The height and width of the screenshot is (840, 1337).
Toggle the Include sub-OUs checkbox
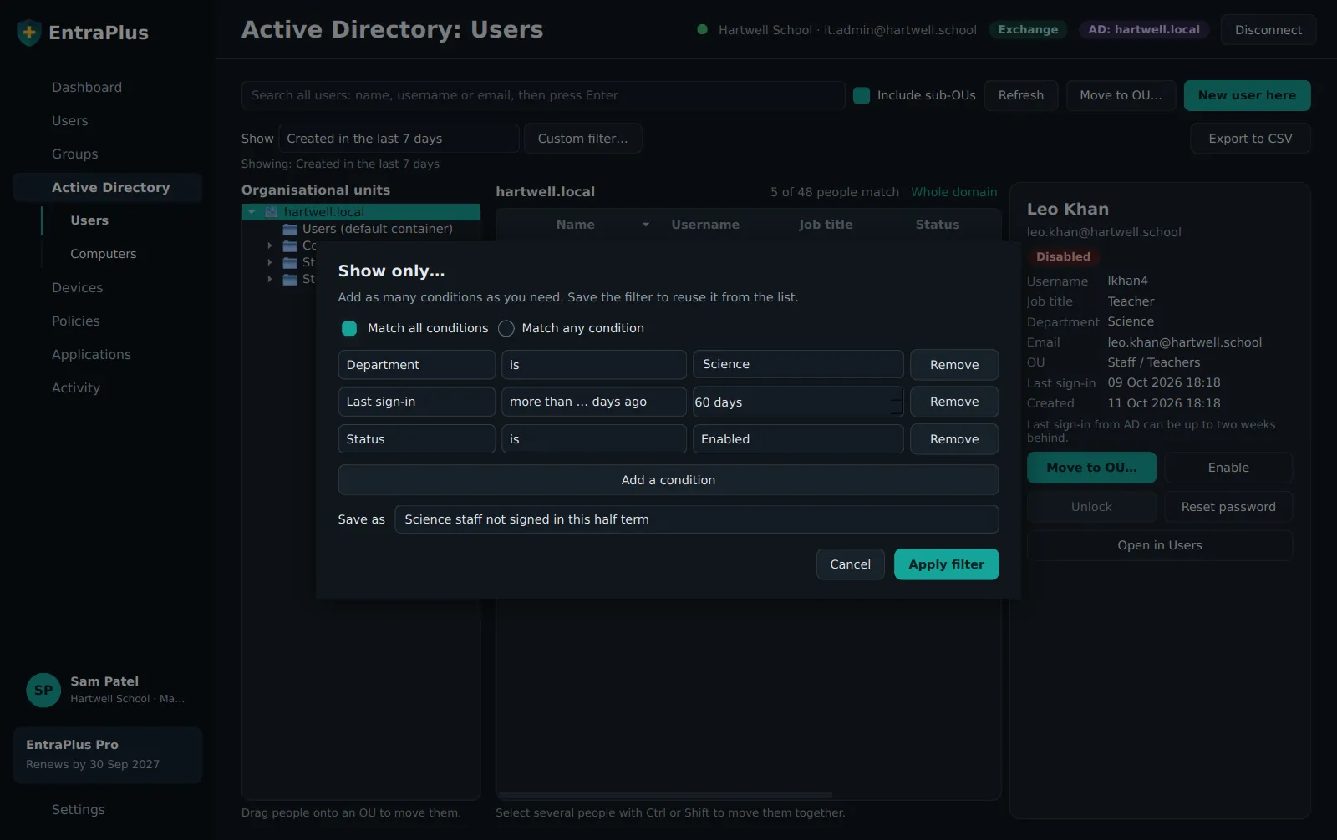(x=862, y=95)
